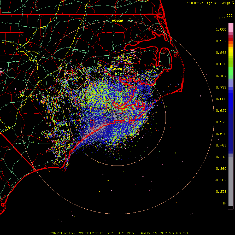Click the pink 1.000 segment of the color bar

231,28
